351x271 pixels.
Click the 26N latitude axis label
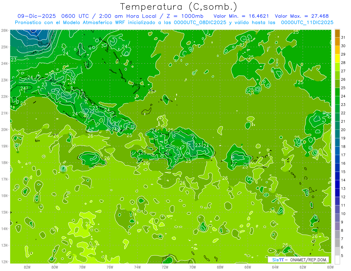(x=4, y=30)
